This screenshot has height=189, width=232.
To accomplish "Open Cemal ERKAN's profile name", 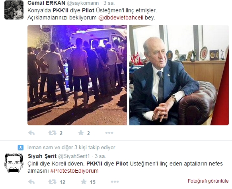I will pos(46,3).
